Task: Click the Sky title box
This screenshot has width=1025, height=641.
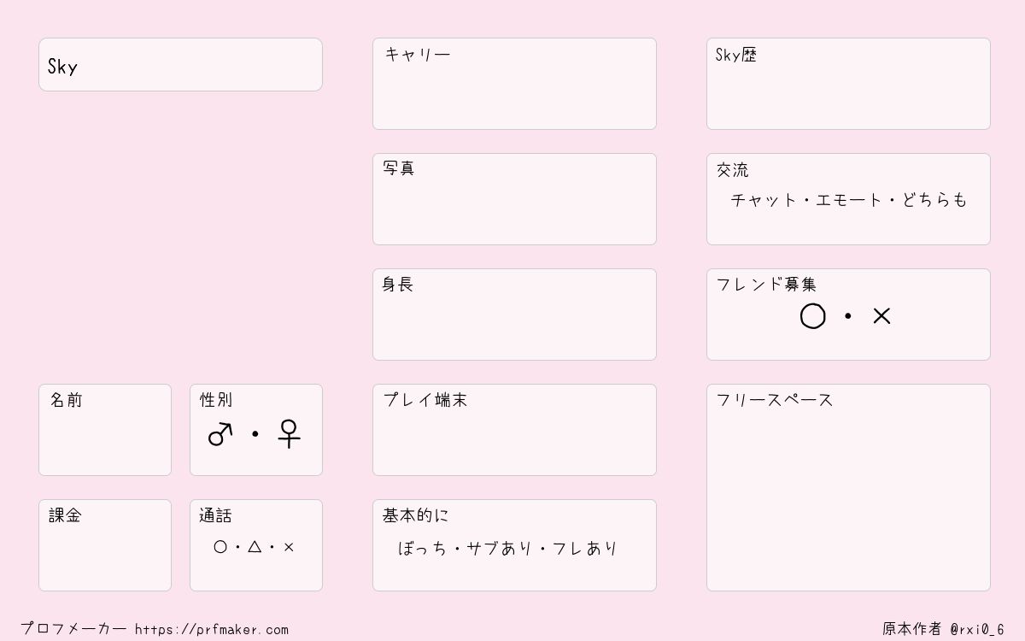Action: coord(180,64)
